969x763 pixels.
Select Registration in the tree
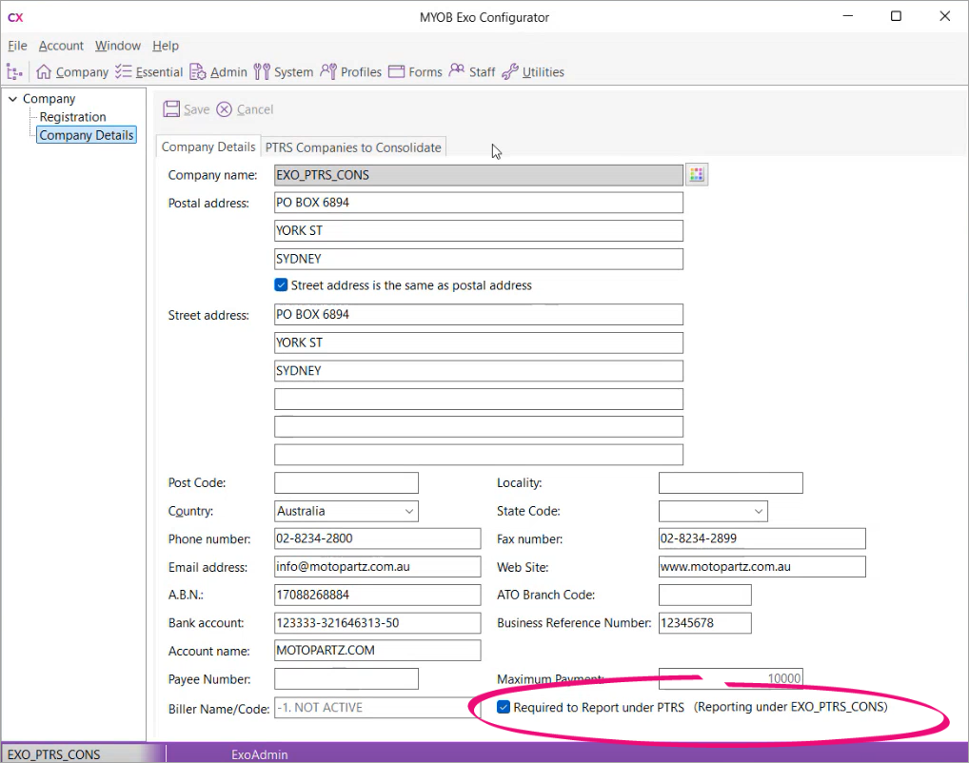(73, 117)
